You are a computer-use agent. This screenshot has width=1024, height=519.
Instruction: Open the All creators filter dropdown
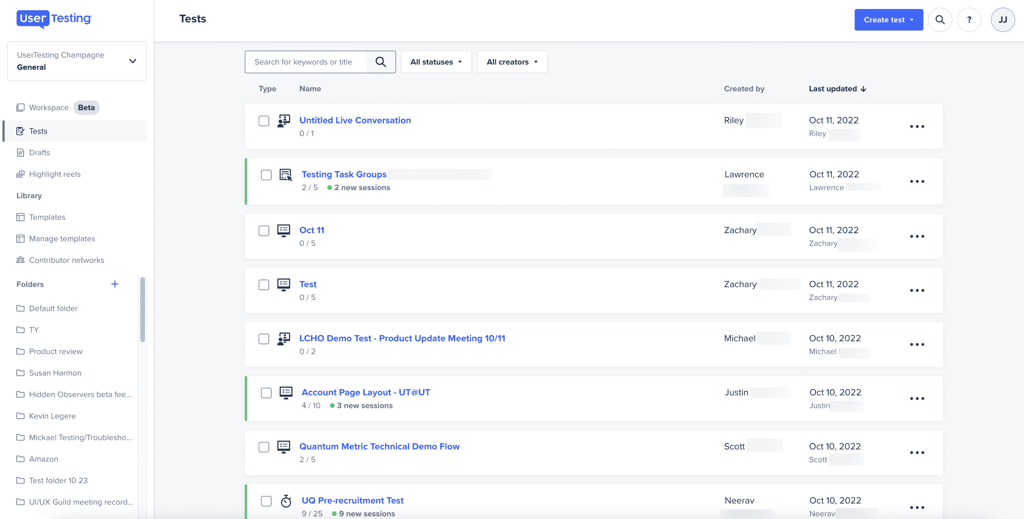(x=512, y=62)
